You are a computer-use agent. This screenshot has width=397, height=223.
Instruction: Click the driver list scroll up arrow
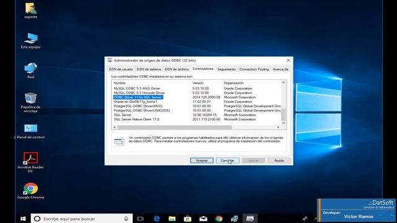[283, 82]
